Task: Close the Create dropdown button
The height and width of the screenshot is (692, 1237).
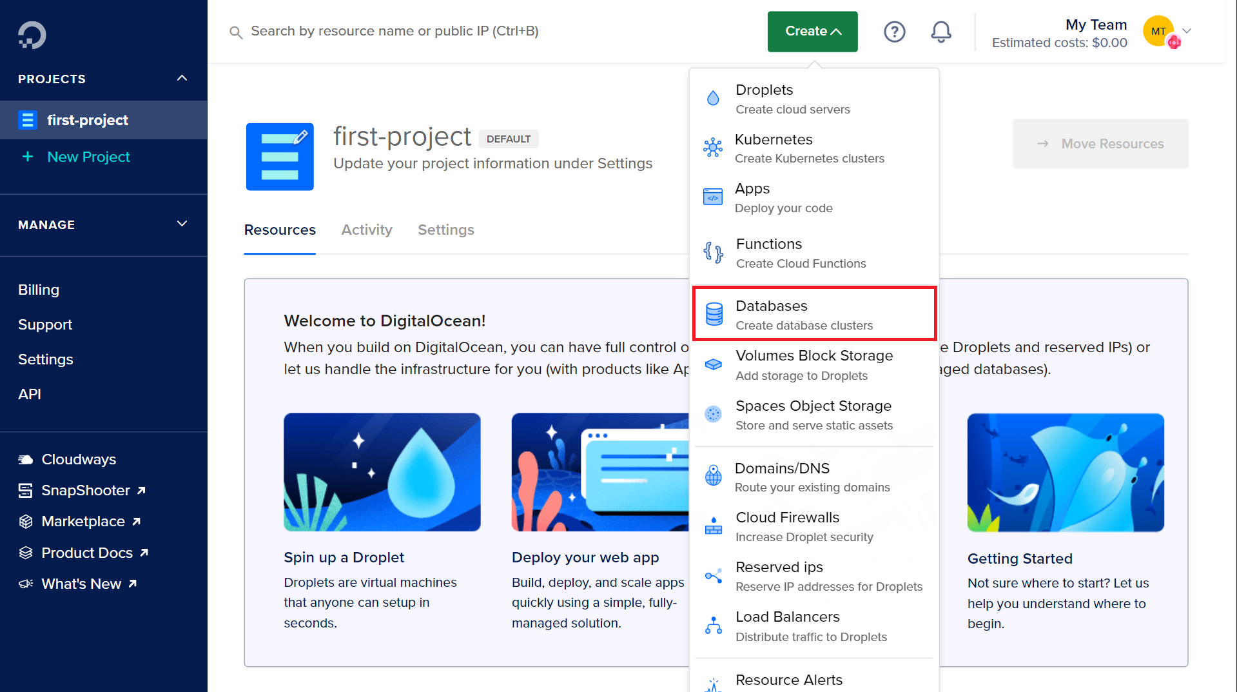Action: pos(812,32)
